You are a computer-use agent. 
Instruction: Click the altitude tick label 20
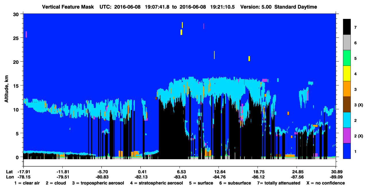tap(17, 62)
